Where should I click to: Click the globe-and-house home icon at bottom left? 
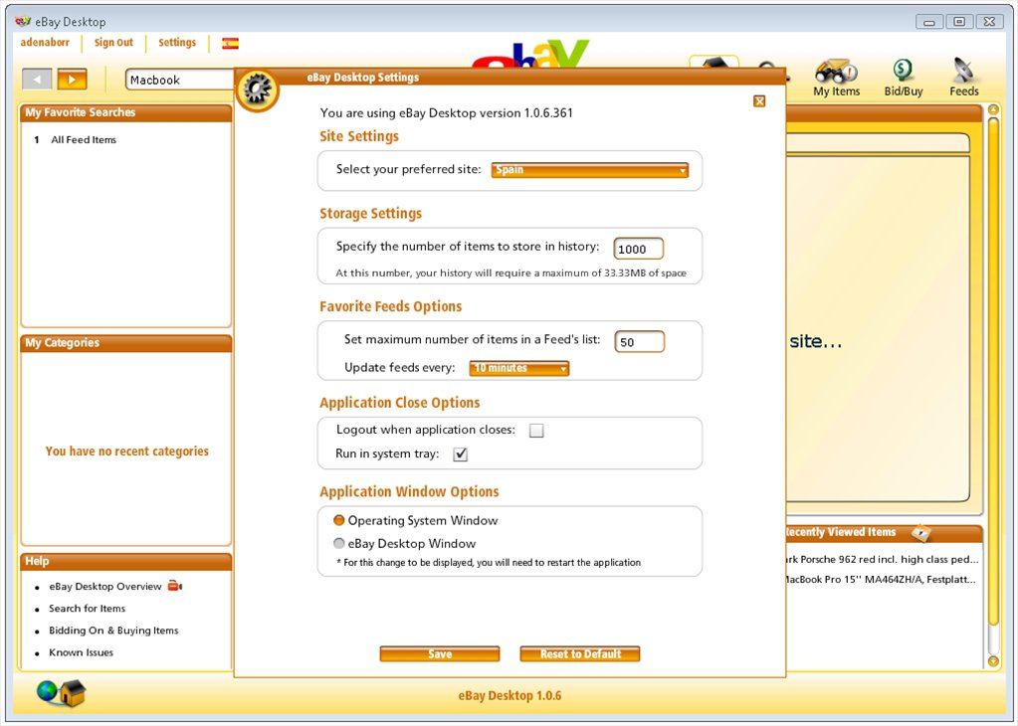[60, 693]
